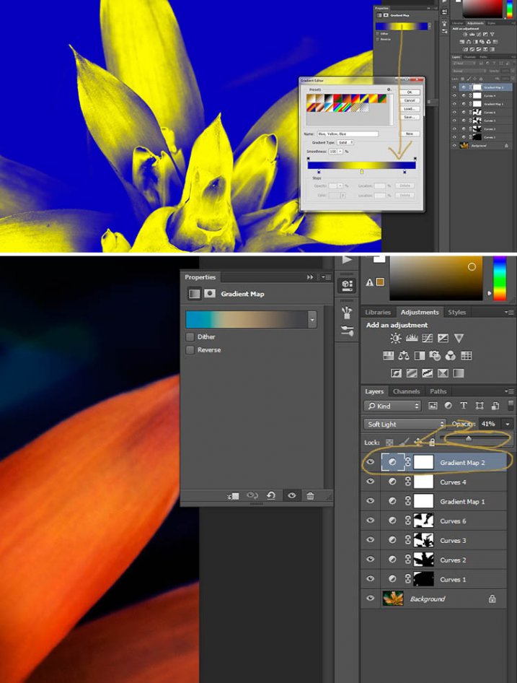Delete adjustment via Properties trash icon
The width and height of the screenshot is (517, 683).
[310, 496]
